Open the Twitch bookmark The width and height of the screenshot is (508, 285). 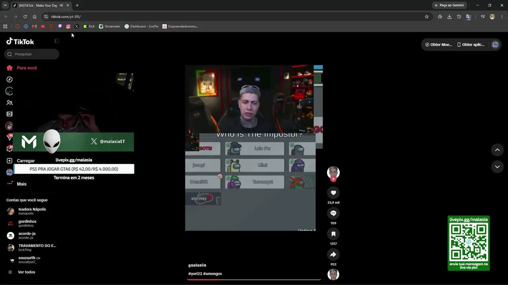pos(60,27)
